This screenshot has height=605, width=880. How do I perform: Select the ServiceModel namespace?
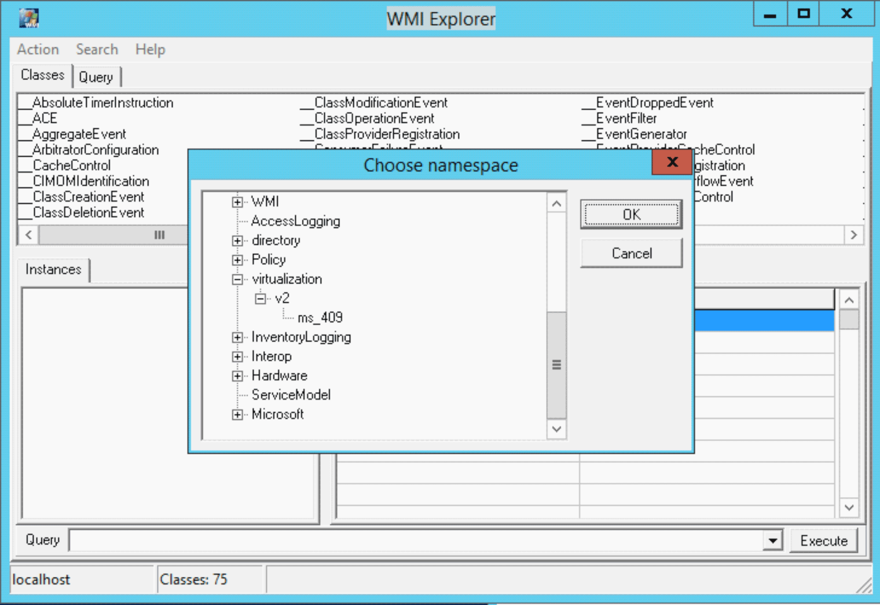coord(291,395)
